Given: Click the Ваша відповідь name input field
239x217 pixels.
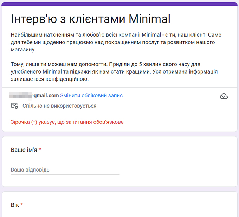Looking at the screenshot, I should pyautogui.click(x=65, y=170).
